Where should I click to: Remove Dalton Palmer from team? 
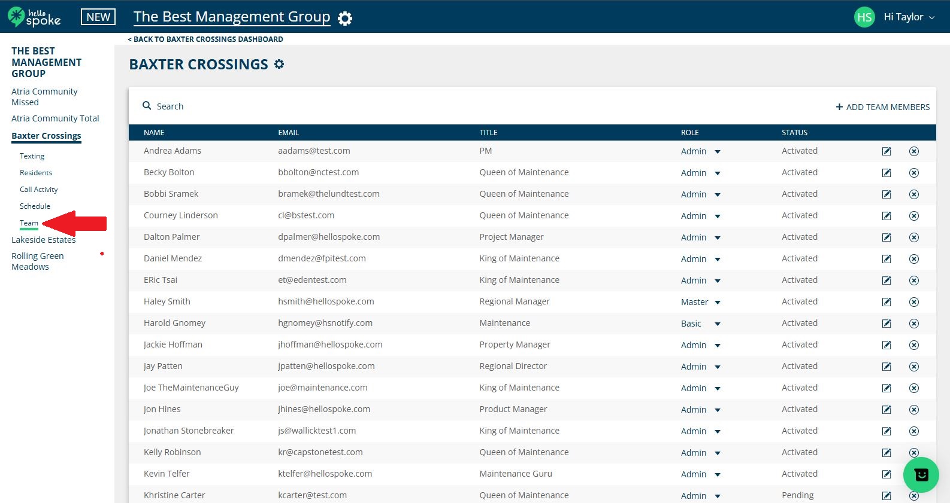click(914, 237)
